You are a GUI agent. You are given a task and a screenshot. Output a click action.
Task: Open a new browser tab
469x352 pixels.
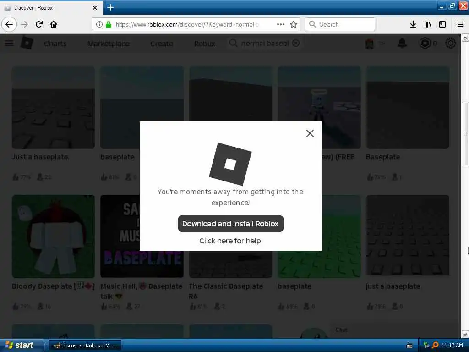click(x=110, y=7)
